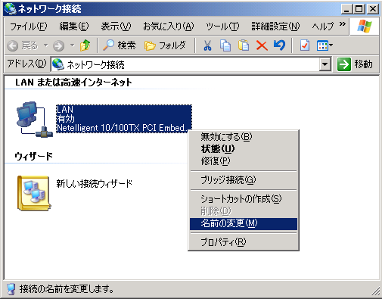
Task: Click the blue Undo arrow icon
Action: tap(279, 45)
